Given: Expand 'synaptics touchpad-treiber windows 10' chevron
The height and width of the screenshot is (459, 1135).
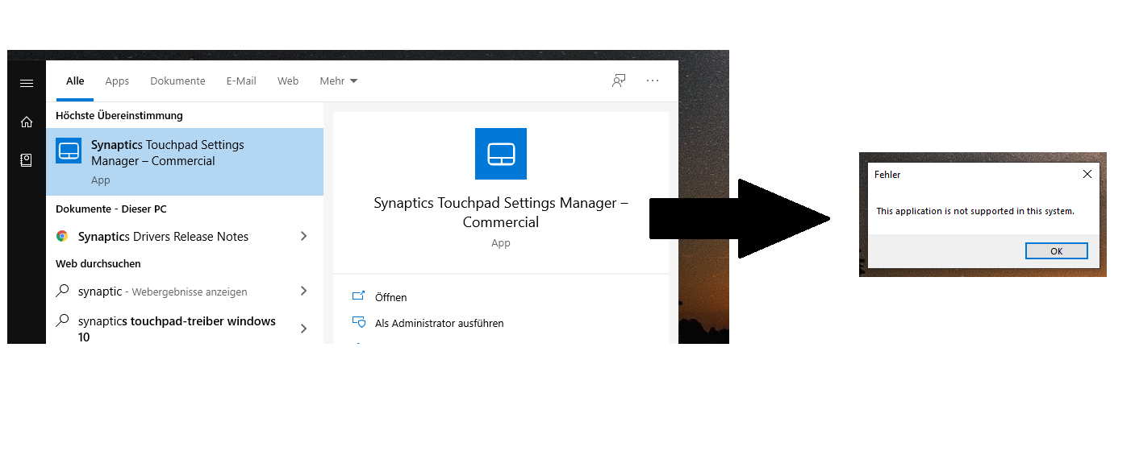Looking at the screenshot, I should (x=304, y=329).
